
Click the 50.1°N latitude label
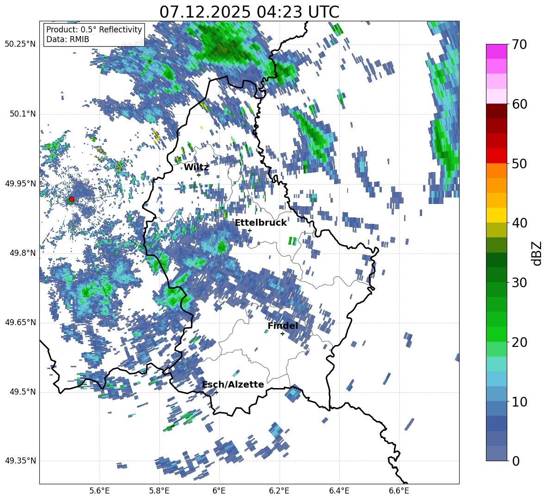click(22, 114)
